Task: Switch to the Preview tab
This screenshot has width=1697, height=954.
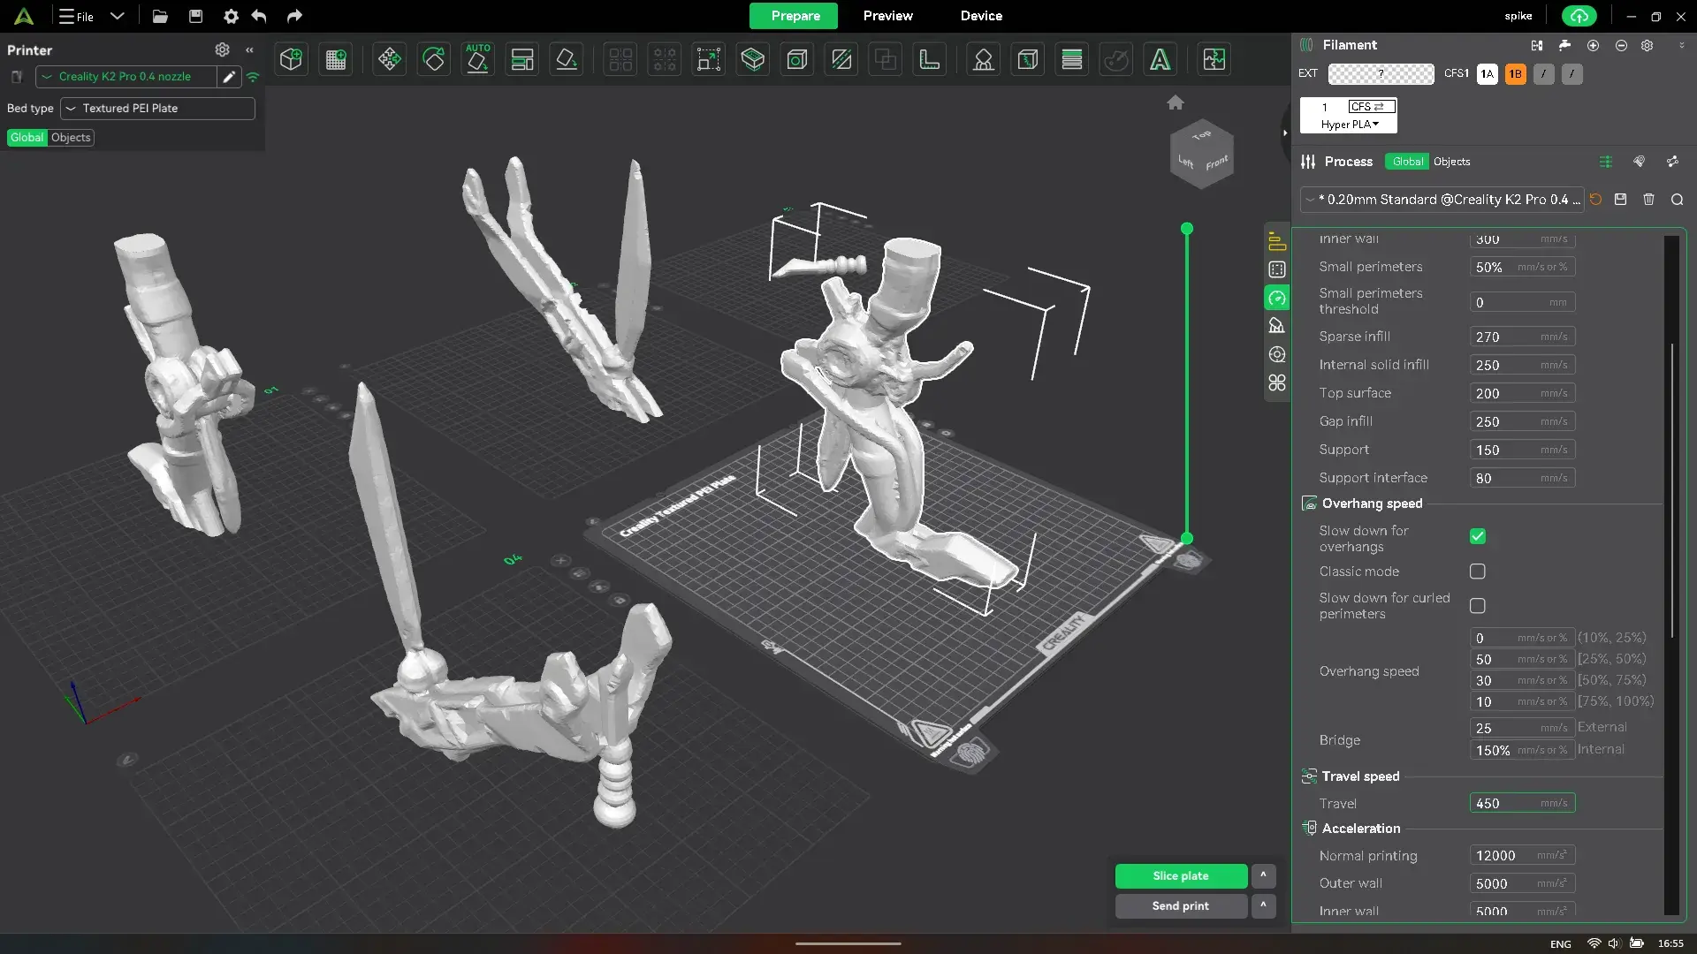Action: point(887,16)
